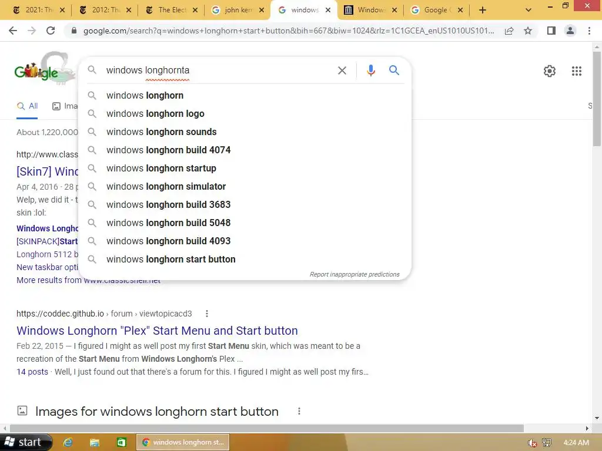Choose suggestion windows longhorn startup
Image resolution: width=602 pixels, height=451 pixels.
tap(245, 169)
